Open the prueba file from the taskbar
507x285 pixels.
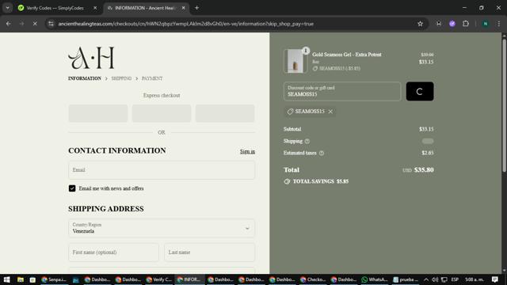coord(405,279)
